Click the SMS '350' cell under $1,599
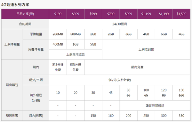The height and width of the screenshot is (122, 192). click(x=181, y=116)
